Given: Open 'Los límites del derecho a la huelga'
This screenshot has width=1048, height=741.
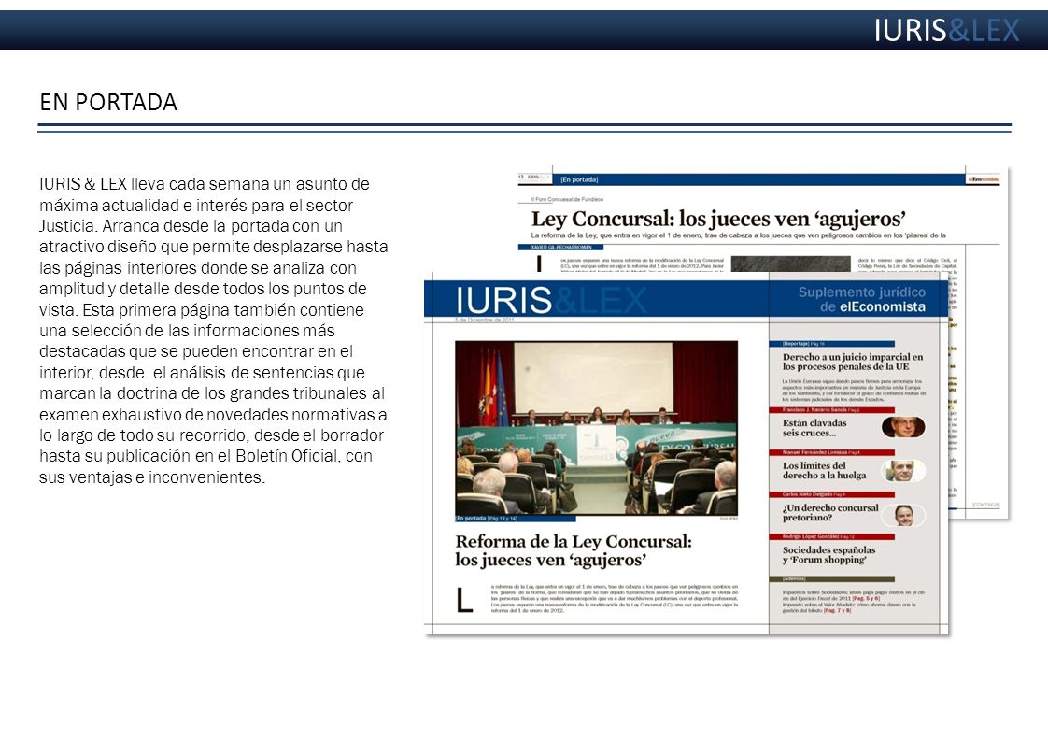Looking at the screenshot, I should click(x=824, y=470).
